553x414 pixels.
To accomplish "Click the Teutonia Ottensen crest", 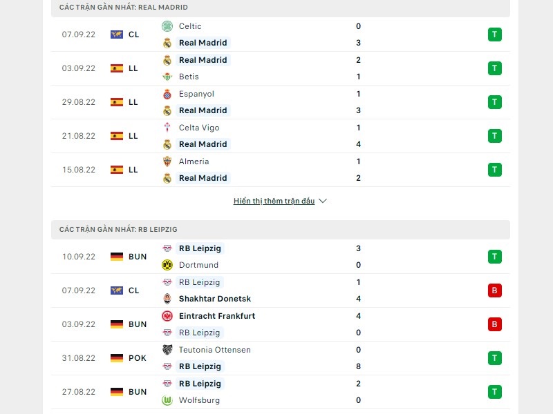I will [167, 350].
